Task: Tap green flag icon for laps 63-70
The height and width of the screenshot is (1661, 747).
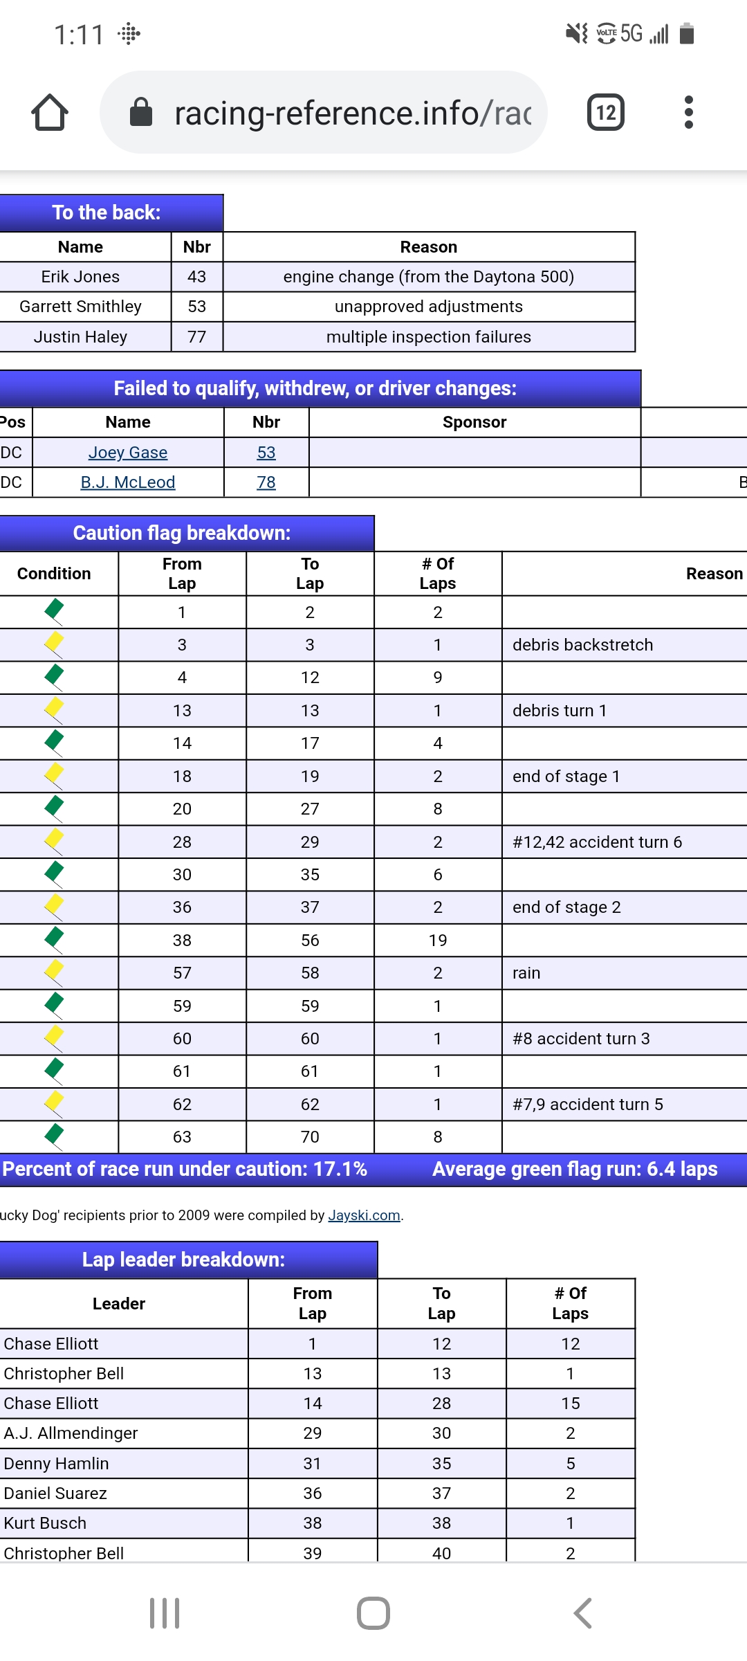Action: (x=54, y=1136)
